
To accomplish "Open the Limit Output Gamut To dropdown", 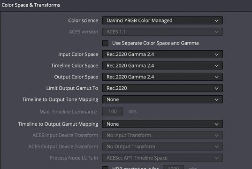I will click(x=162, y=88).
